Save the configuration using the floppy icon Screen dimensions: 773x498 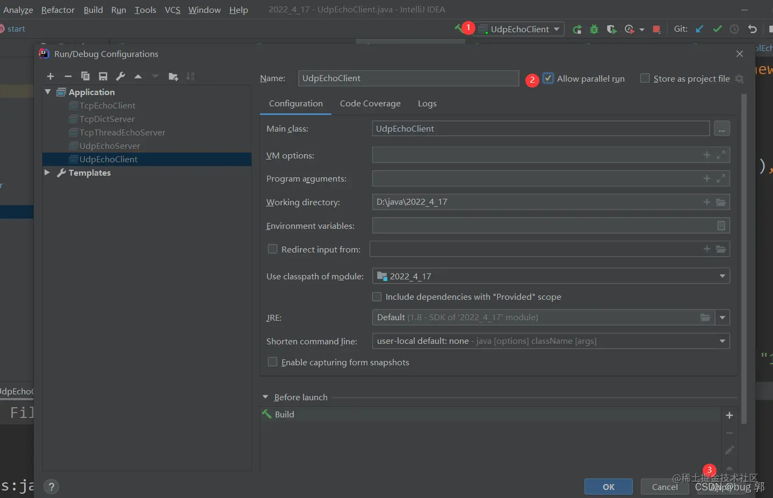(103, 76)
